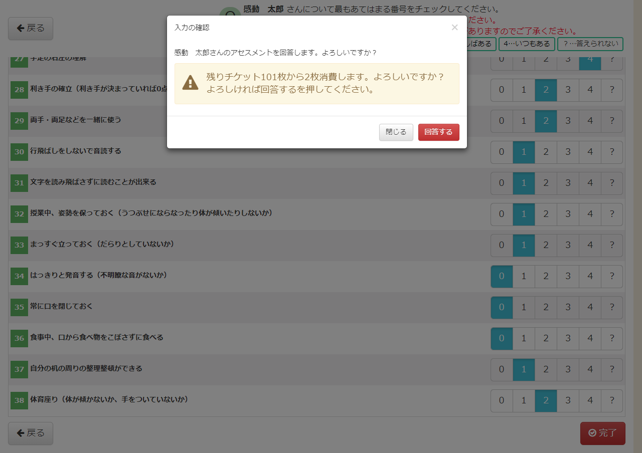
Task: Select score 3 for question 35
Action: (x=568, y=308)
